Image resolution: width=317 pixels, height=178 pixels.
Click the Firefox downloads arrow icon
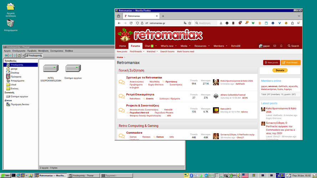[221, 23]
